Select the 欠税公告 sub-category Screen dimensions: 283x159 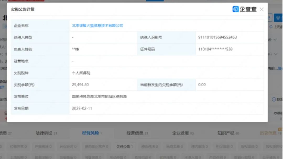click(125, 146)
